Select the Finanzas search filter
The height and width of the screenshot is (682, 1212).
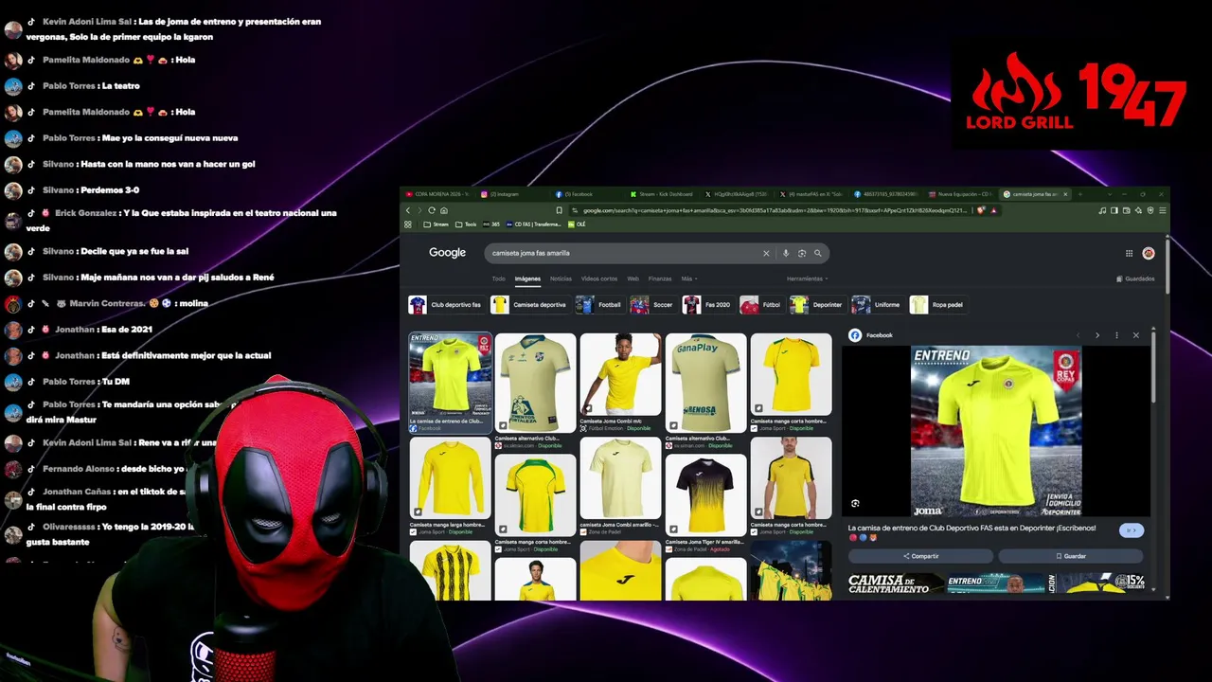pos(660,278)
